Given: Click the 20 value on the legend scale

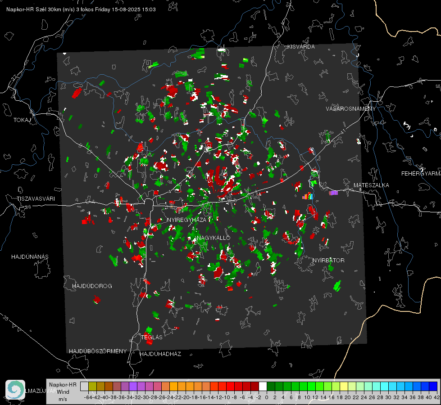Looking at the screenshot, I should point(348,397).
